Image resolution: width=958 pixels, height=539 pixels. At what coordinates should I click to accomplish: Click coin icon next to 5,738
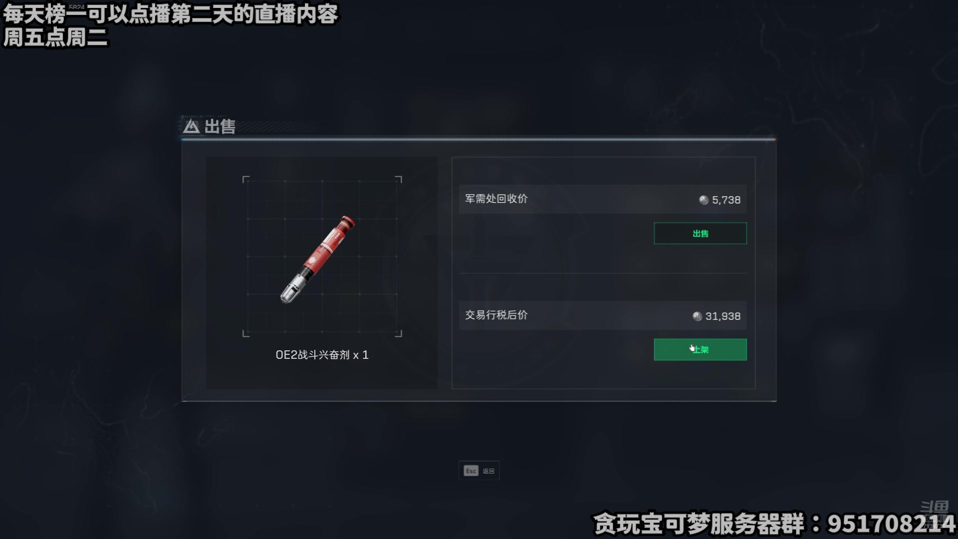click(704, 200)
